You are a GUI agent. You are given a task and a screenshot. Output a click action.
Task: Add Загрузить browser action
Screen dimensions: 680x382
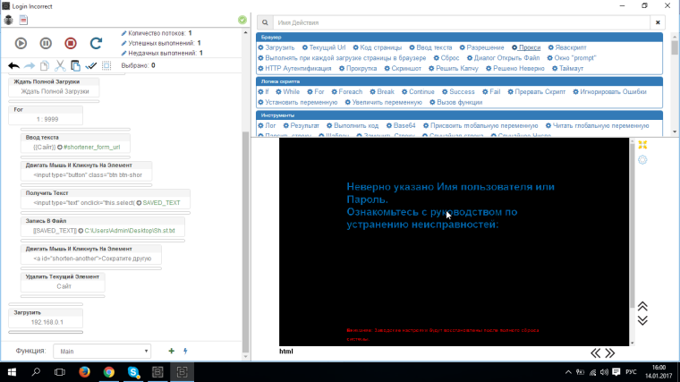tap(276, 47)
